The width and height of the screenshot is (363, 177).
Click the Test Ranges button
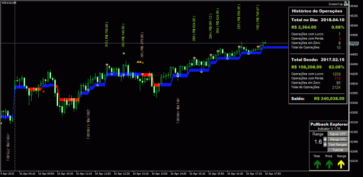(338, 144)
